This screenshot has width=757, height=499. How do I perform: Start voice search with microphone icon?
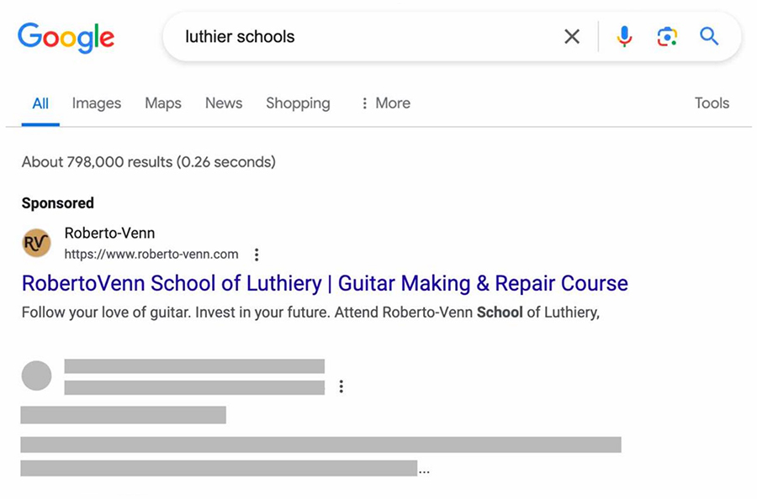(x=624, y=36)
